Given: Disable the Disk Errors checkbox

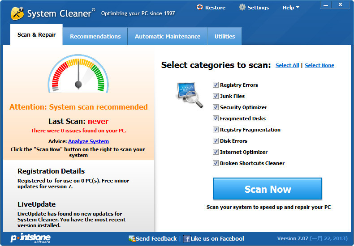Looking at the screenshot, I should (x=216, y=141).
